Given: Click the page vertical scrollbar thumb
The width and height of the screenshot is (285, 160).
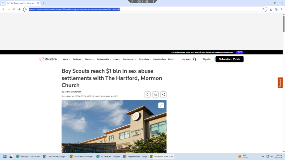Looking at the screenshot, I should [284, 24].
